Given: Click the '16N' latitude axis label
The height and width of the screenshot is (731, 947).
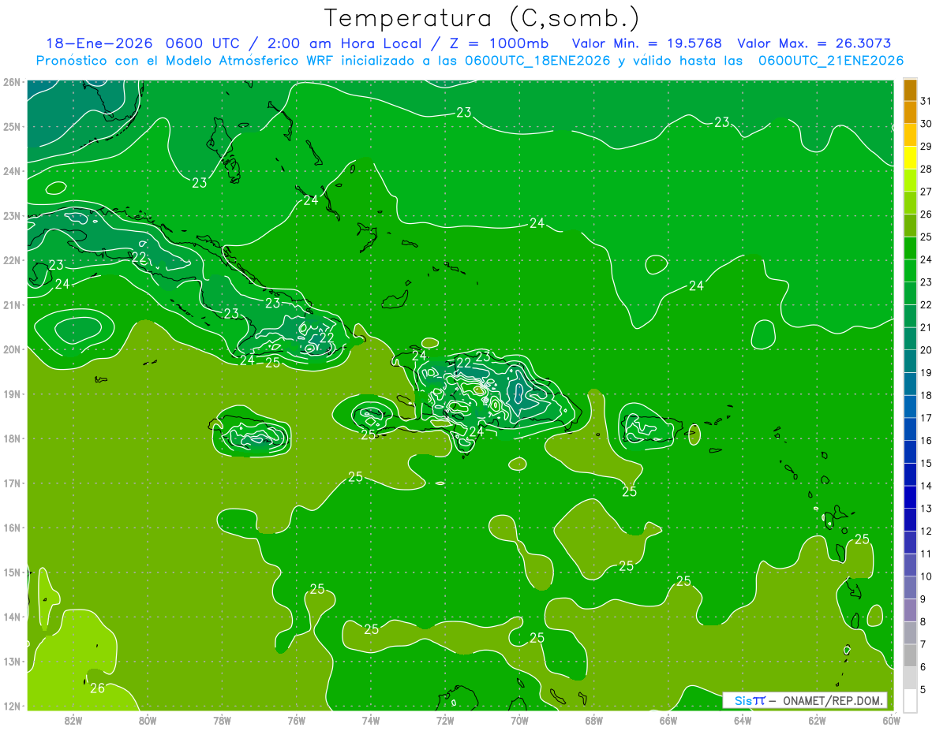Looking at the screenshot, I should [x=12, y=528].
